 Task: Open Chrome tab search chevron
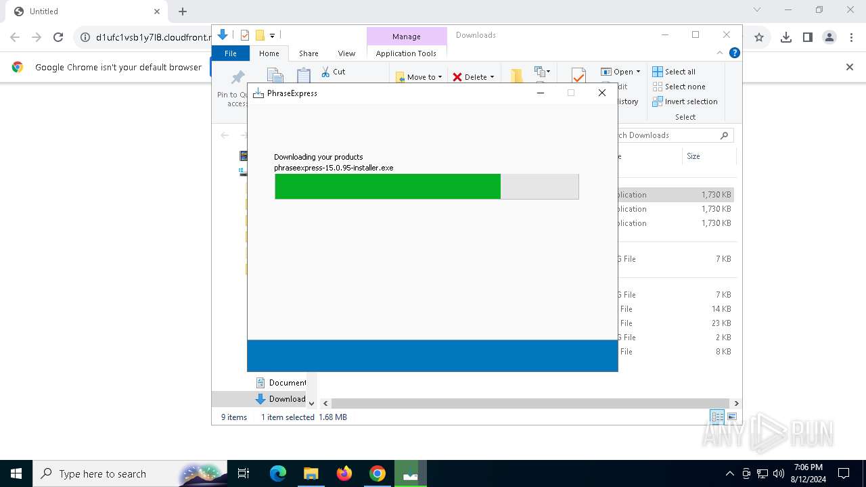[757, 10]
